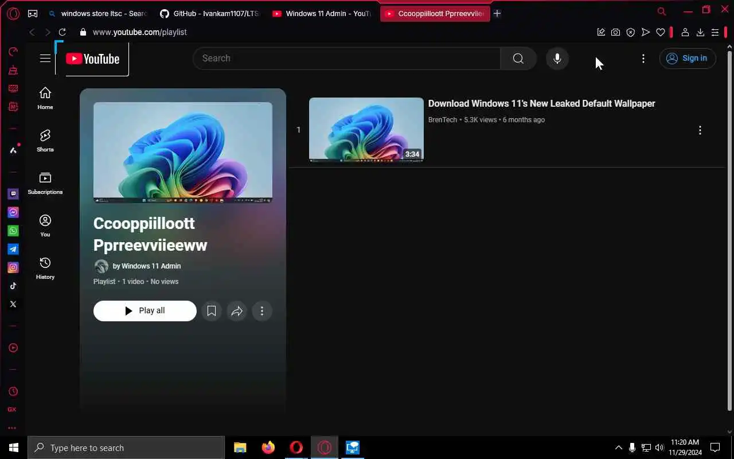Open X (Twitter) in the sidebar
The image size is (734, 459).
point(13,304)
